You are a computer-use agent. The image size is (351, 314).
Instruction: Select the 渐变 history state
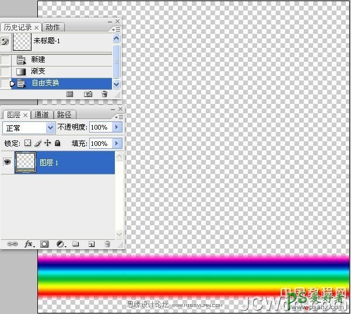(x=38, y=71)
